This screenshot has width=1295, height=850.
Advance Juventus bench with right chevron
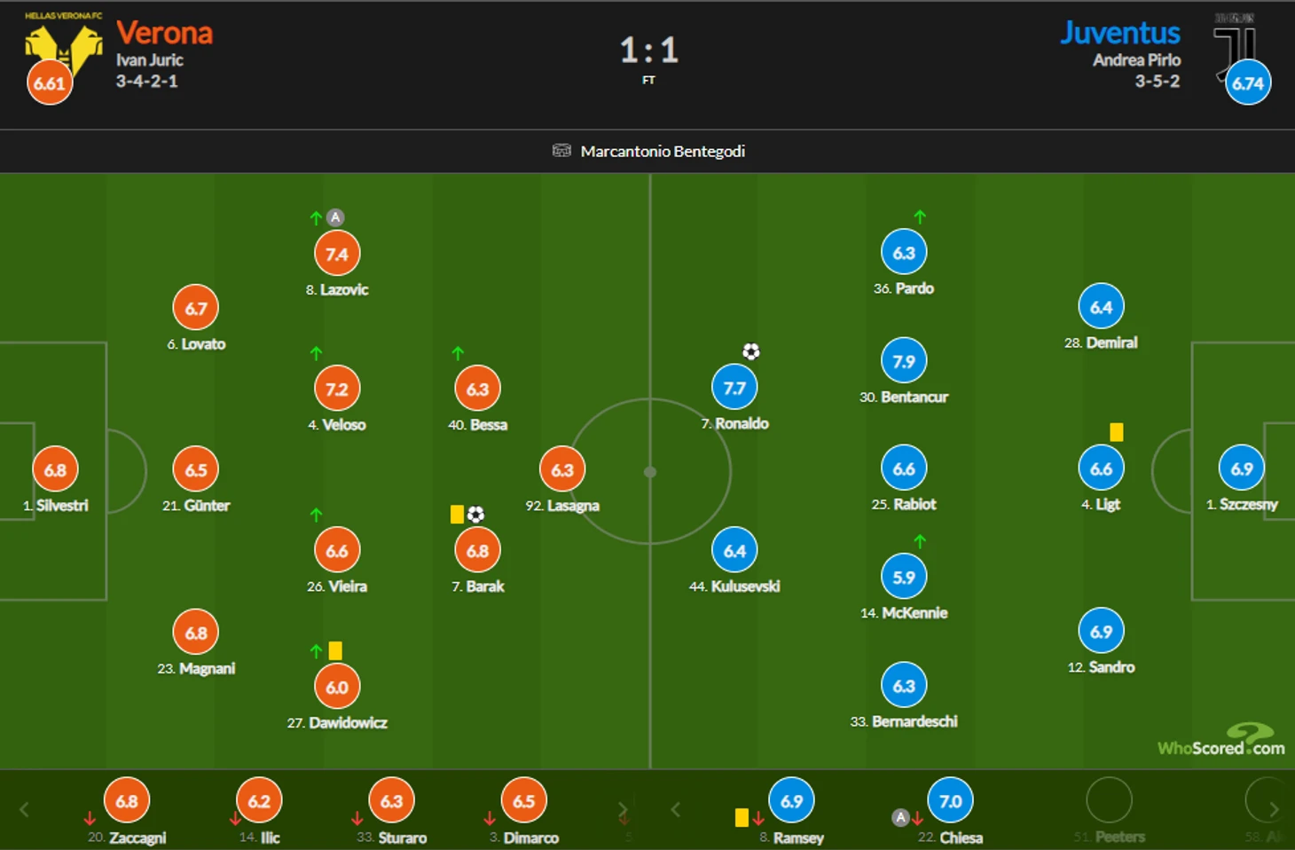coord(1274,809)
